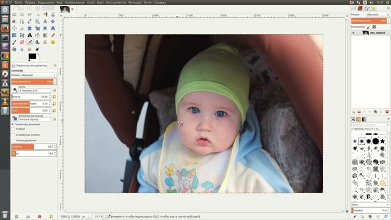
Task: Select the Crop tool
Action: (x=22, y=29)
